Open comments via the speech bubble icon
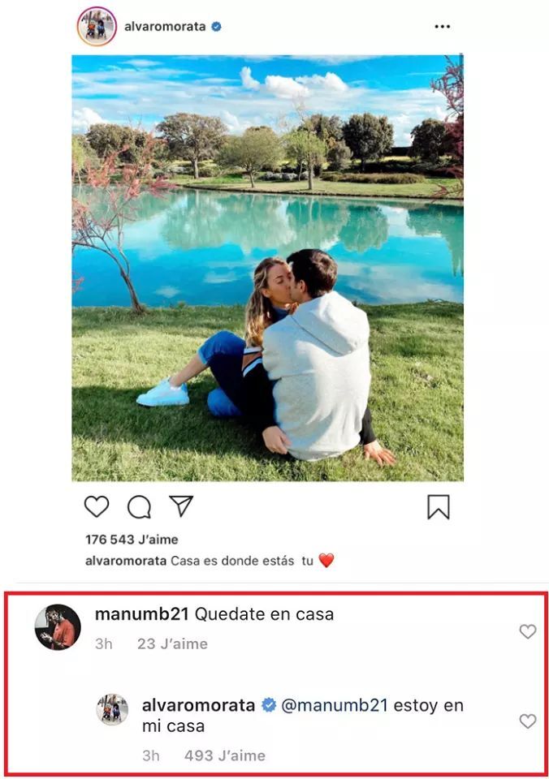 (139, 506)
